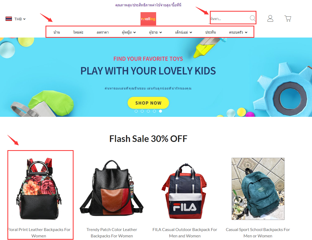
Task: Select the third carousel slide dot
Action: (148, 111)
